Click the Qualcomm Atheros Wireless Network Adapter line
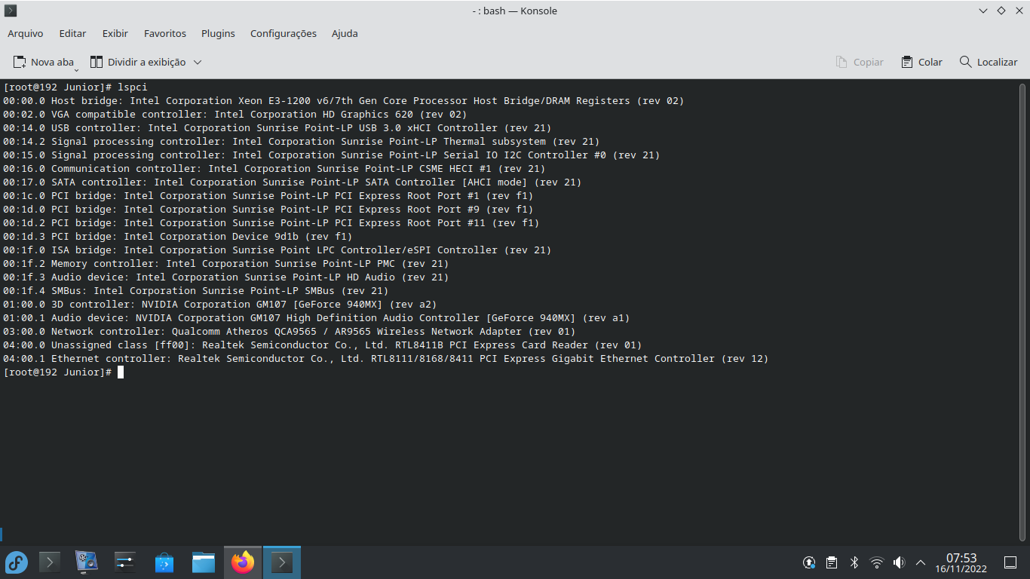The height and width of the screenshot is (579, 1030). pos(290,332)
